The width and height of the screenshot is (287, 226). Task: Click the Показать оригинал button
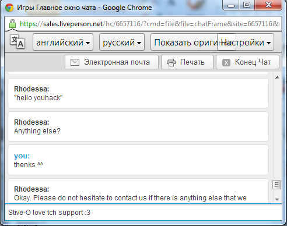[x=184, y=42]
